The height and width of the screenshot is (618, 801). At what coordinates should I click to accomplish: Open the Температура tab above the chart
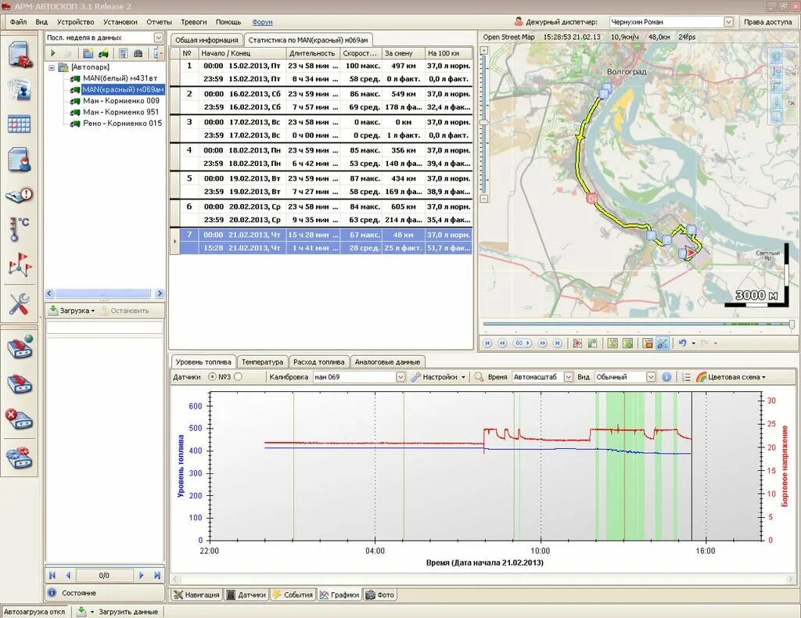263,361
